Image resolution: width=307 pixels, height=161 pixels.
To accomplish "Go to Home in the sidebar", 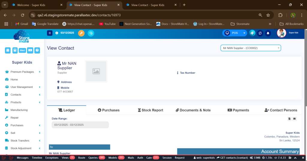I will pos(14,79).
